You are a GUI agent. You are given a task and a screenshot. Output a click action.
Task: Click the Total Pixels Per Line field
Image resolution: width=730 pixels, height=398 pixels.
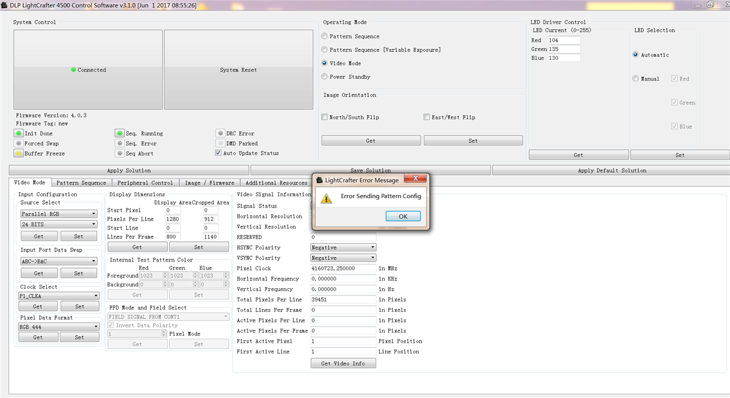343,300
